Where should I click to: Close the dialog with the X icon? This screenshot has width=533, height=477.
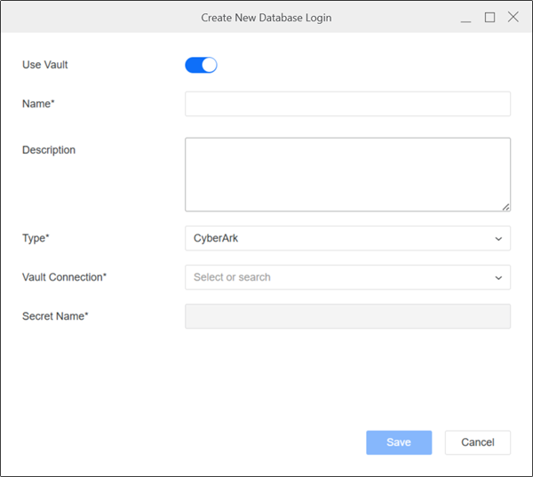tap(513, 17)
